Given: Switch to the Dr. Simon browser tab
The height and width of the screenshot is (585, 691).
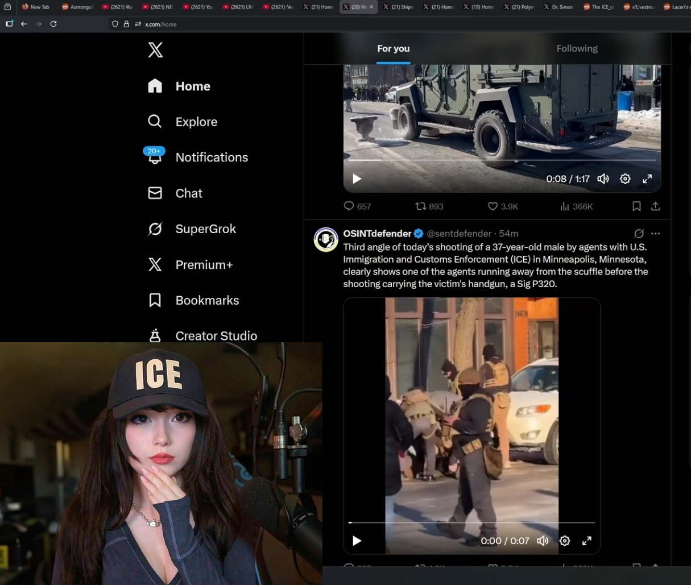Looking at the screenshot, I should 559,7.
